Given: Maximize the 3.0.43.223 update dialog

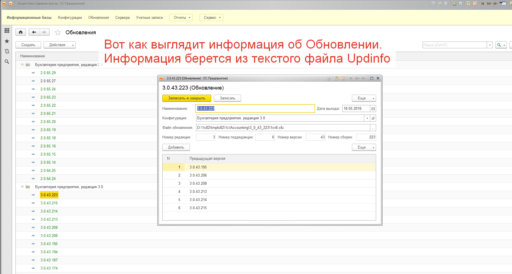Looking at the screenshot, I should point(372,78).
